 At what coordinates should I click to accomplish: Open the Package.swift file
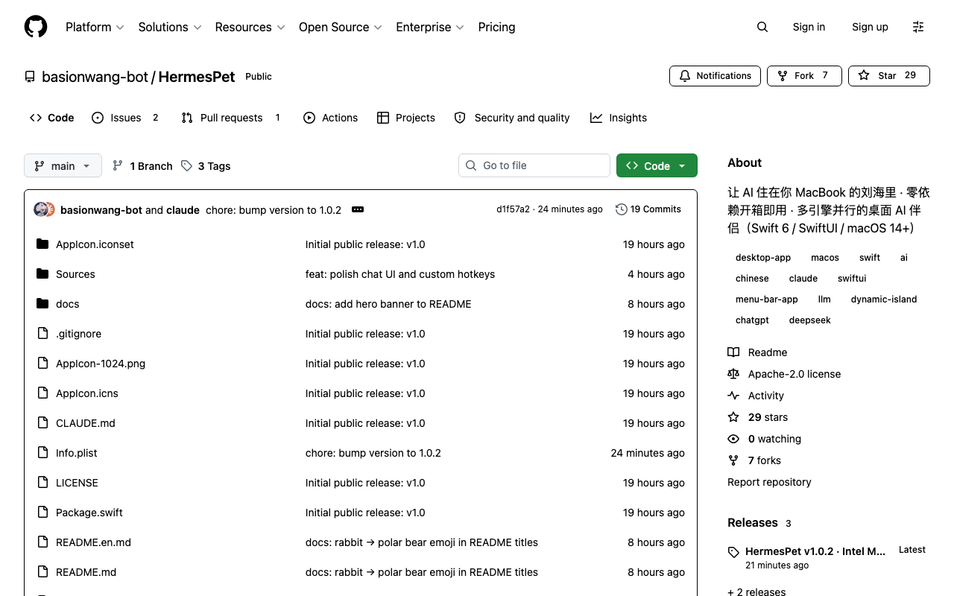click(x=89, y=513)
